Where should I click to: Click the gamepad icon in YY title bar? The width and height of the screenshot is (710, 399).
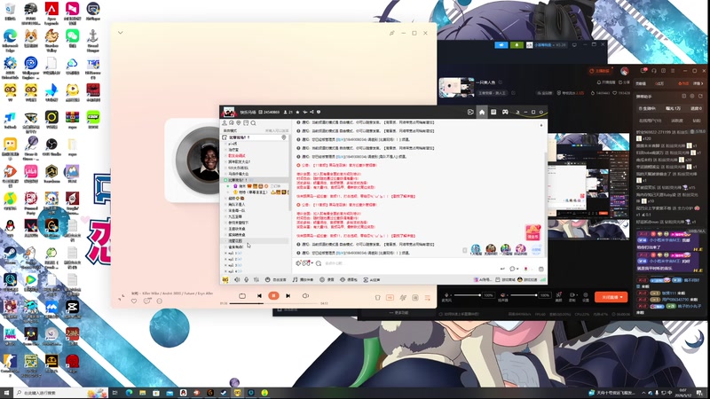(x=505, y=112)
